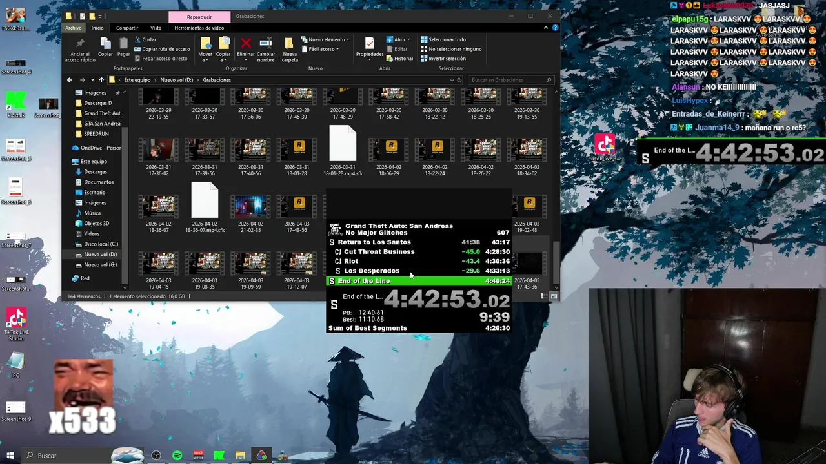Click Nuevo vol (D:) breadcrumb segment

(x=176, y=80)
